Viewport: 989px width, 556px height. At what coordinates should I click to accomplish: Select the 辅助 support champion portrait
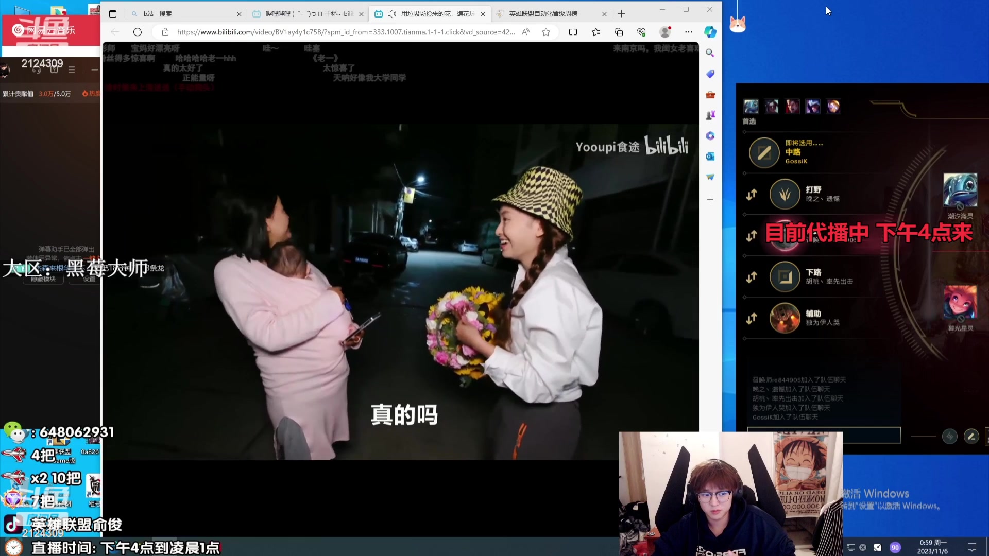point(785,318)
